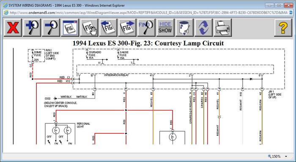Screen dimensions: 296x162
Task: Select the FIG hand pan tool
Action: [89, 27]
